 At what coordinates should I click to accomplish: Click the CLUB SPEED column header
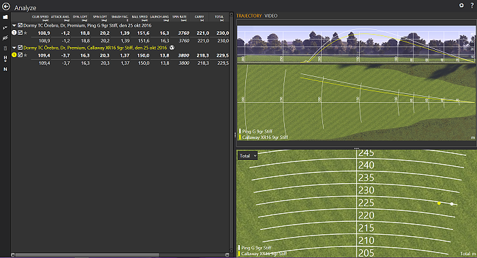pyautogui.click(x=40, y=18)
